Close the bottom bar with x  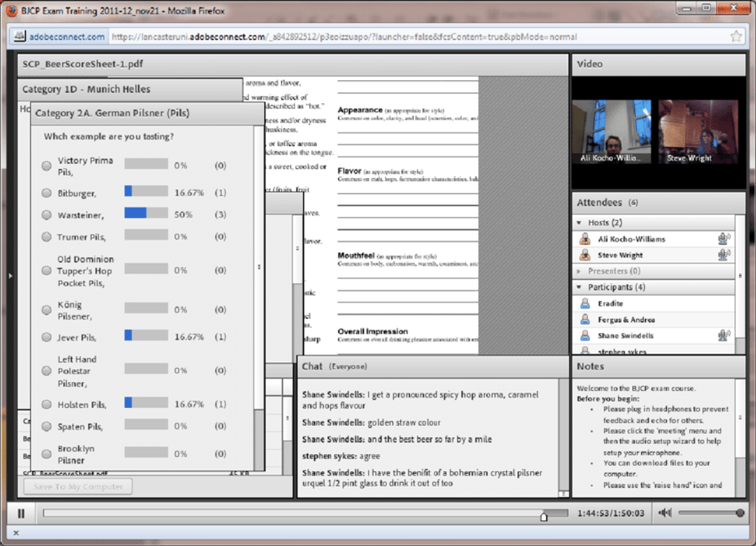point(16,533)
